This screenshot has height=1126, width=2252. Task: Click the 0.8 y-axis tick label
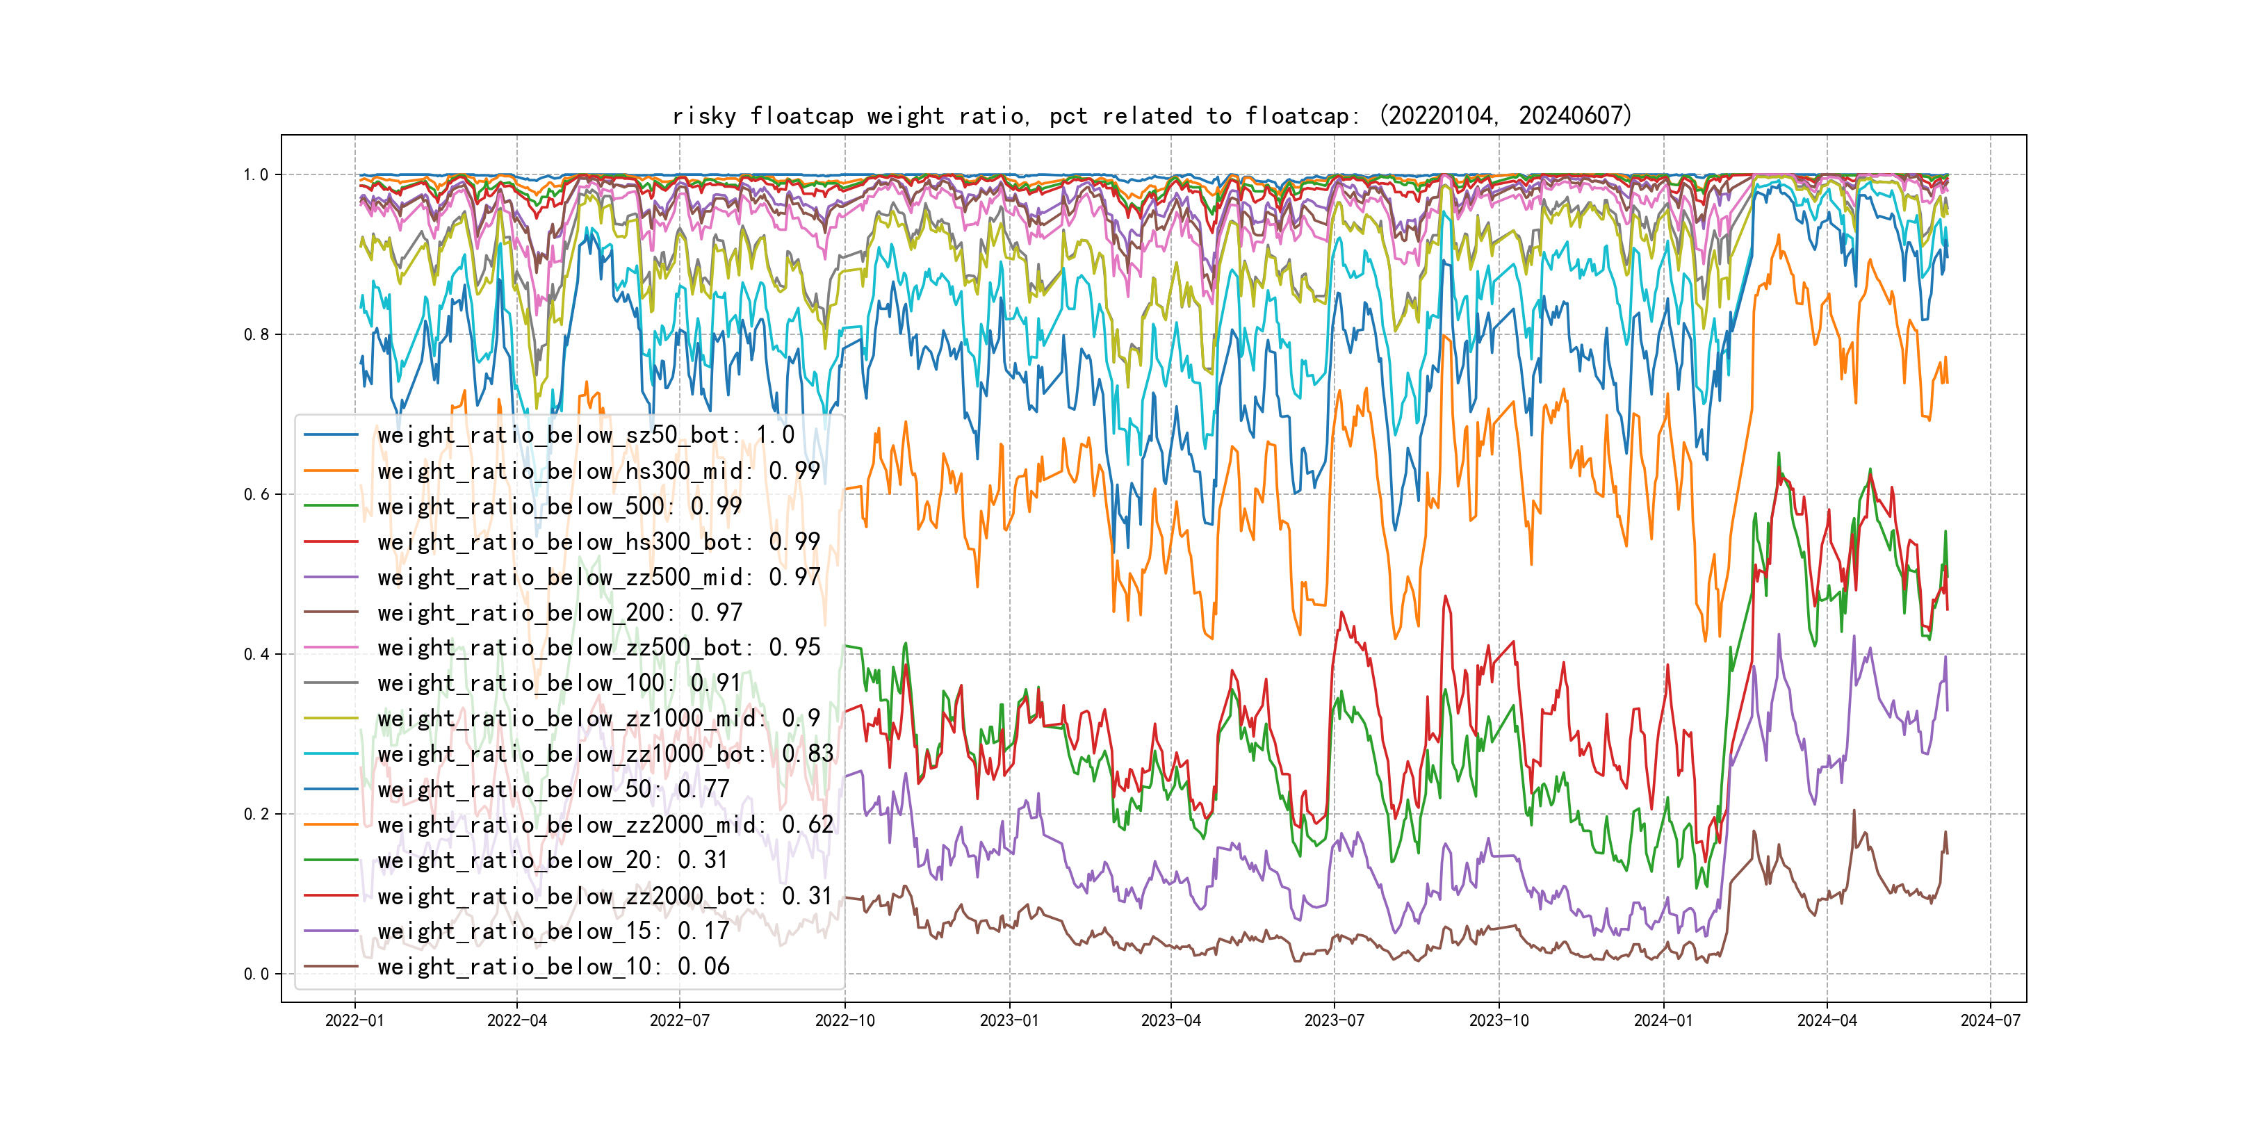coord(256,335)
